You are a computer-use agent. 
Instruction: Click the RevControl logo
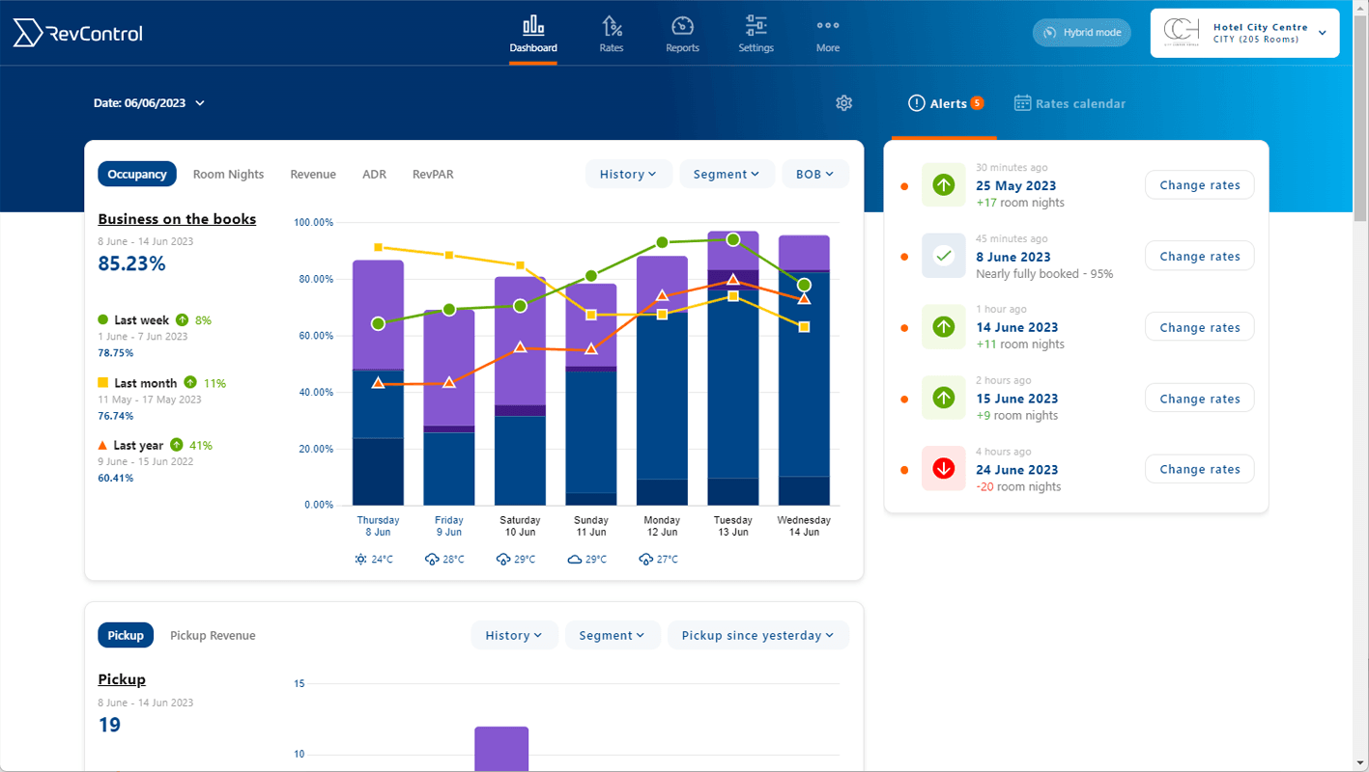click(77, 32)
